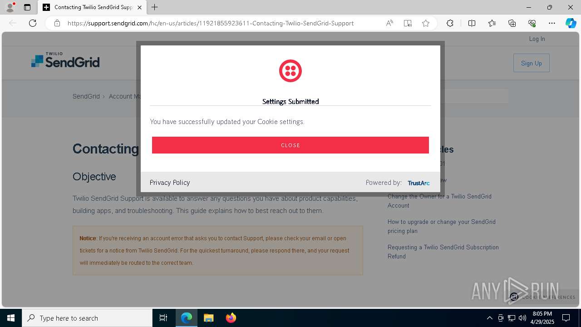Open the Extensions puzzle icon
The width and height of the screenshot is (581, 327).
450,23
